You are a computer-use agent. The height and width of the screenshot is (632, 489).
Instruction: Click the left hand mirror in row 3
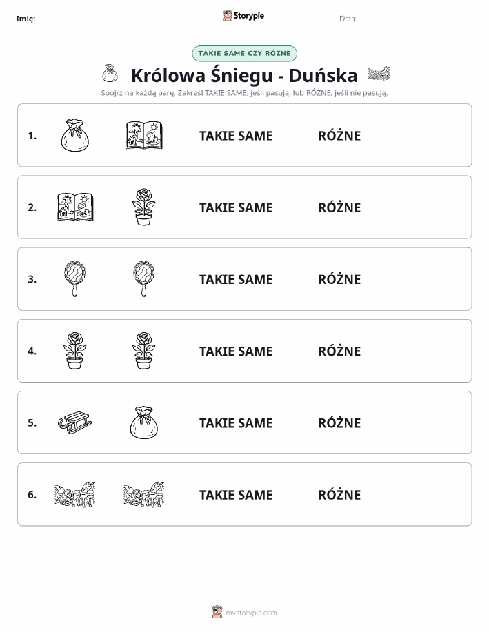click(x=75, y=279)
